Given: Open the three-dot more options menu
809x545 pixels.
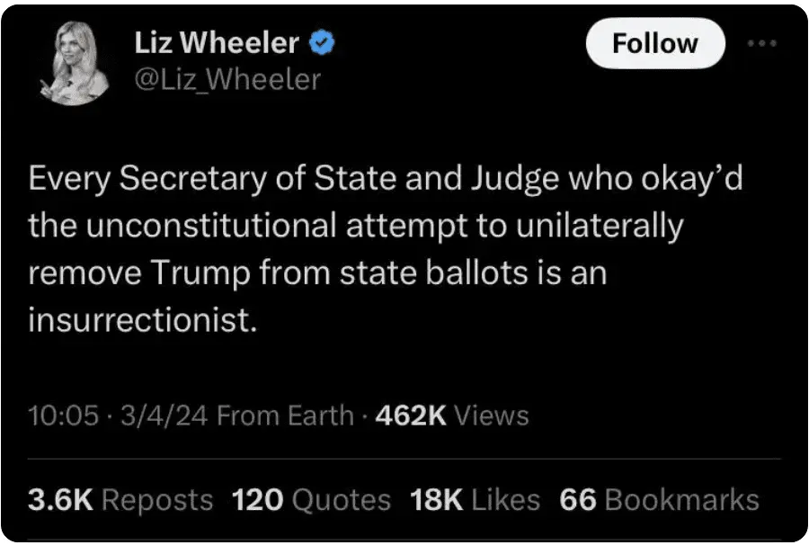Looking at the screenshot, I should click(762, 41).
